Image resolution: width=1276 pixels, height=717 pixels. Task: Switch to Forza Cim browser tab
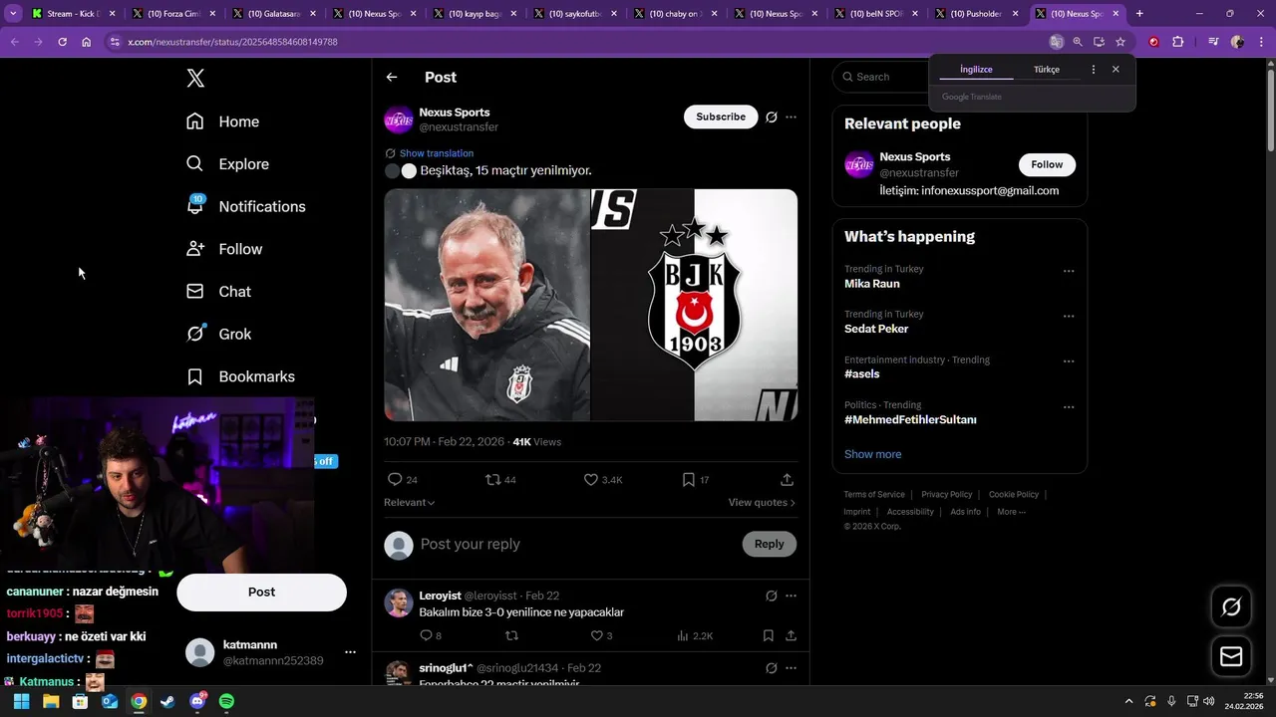click(174, 14)
